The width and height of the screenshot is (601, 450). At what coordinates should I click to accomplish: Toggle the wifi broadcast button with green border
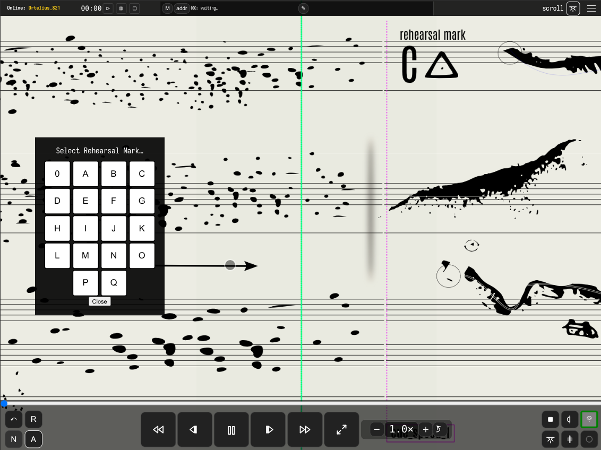pos(589,420)
